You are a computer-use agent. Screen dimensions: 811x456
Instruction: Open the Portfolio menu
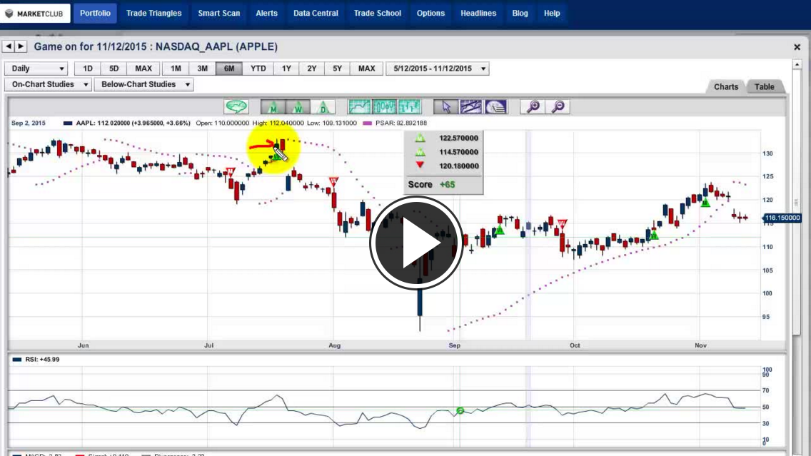click(x=95, y=14)
